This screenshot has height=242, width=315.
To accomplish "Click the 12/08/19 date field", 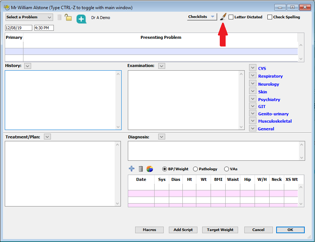I will tap(18, 27).
